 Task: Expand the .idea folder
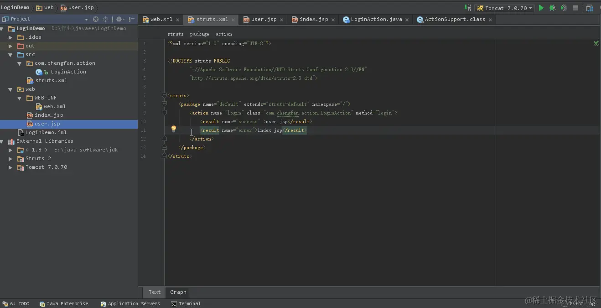click(10, 37)
